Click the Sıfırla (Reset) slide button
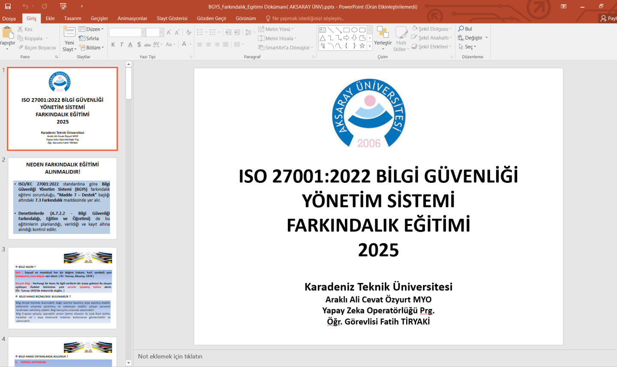The height and width of the screenshot is (367, 617). (x=89, y=38)
